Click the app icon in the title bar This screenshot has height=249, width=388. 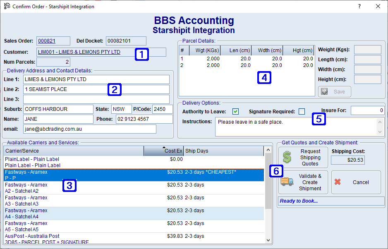pos(7,7)
